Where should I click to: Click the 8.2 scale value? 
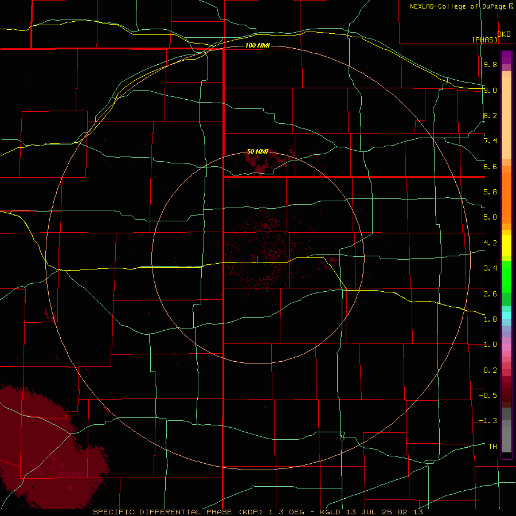[490, 115]
